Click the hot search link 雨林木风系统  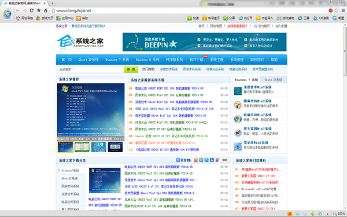click(192, 69)
